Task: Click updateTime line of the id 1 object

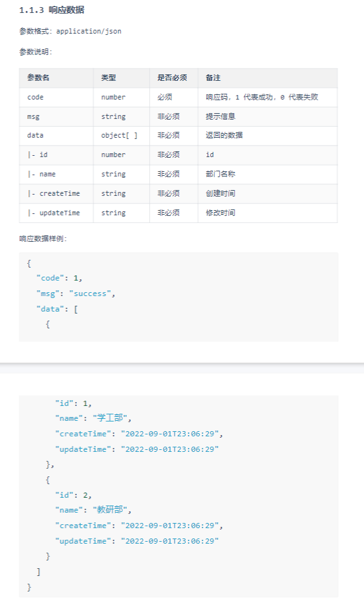Action: pos(136,449)
